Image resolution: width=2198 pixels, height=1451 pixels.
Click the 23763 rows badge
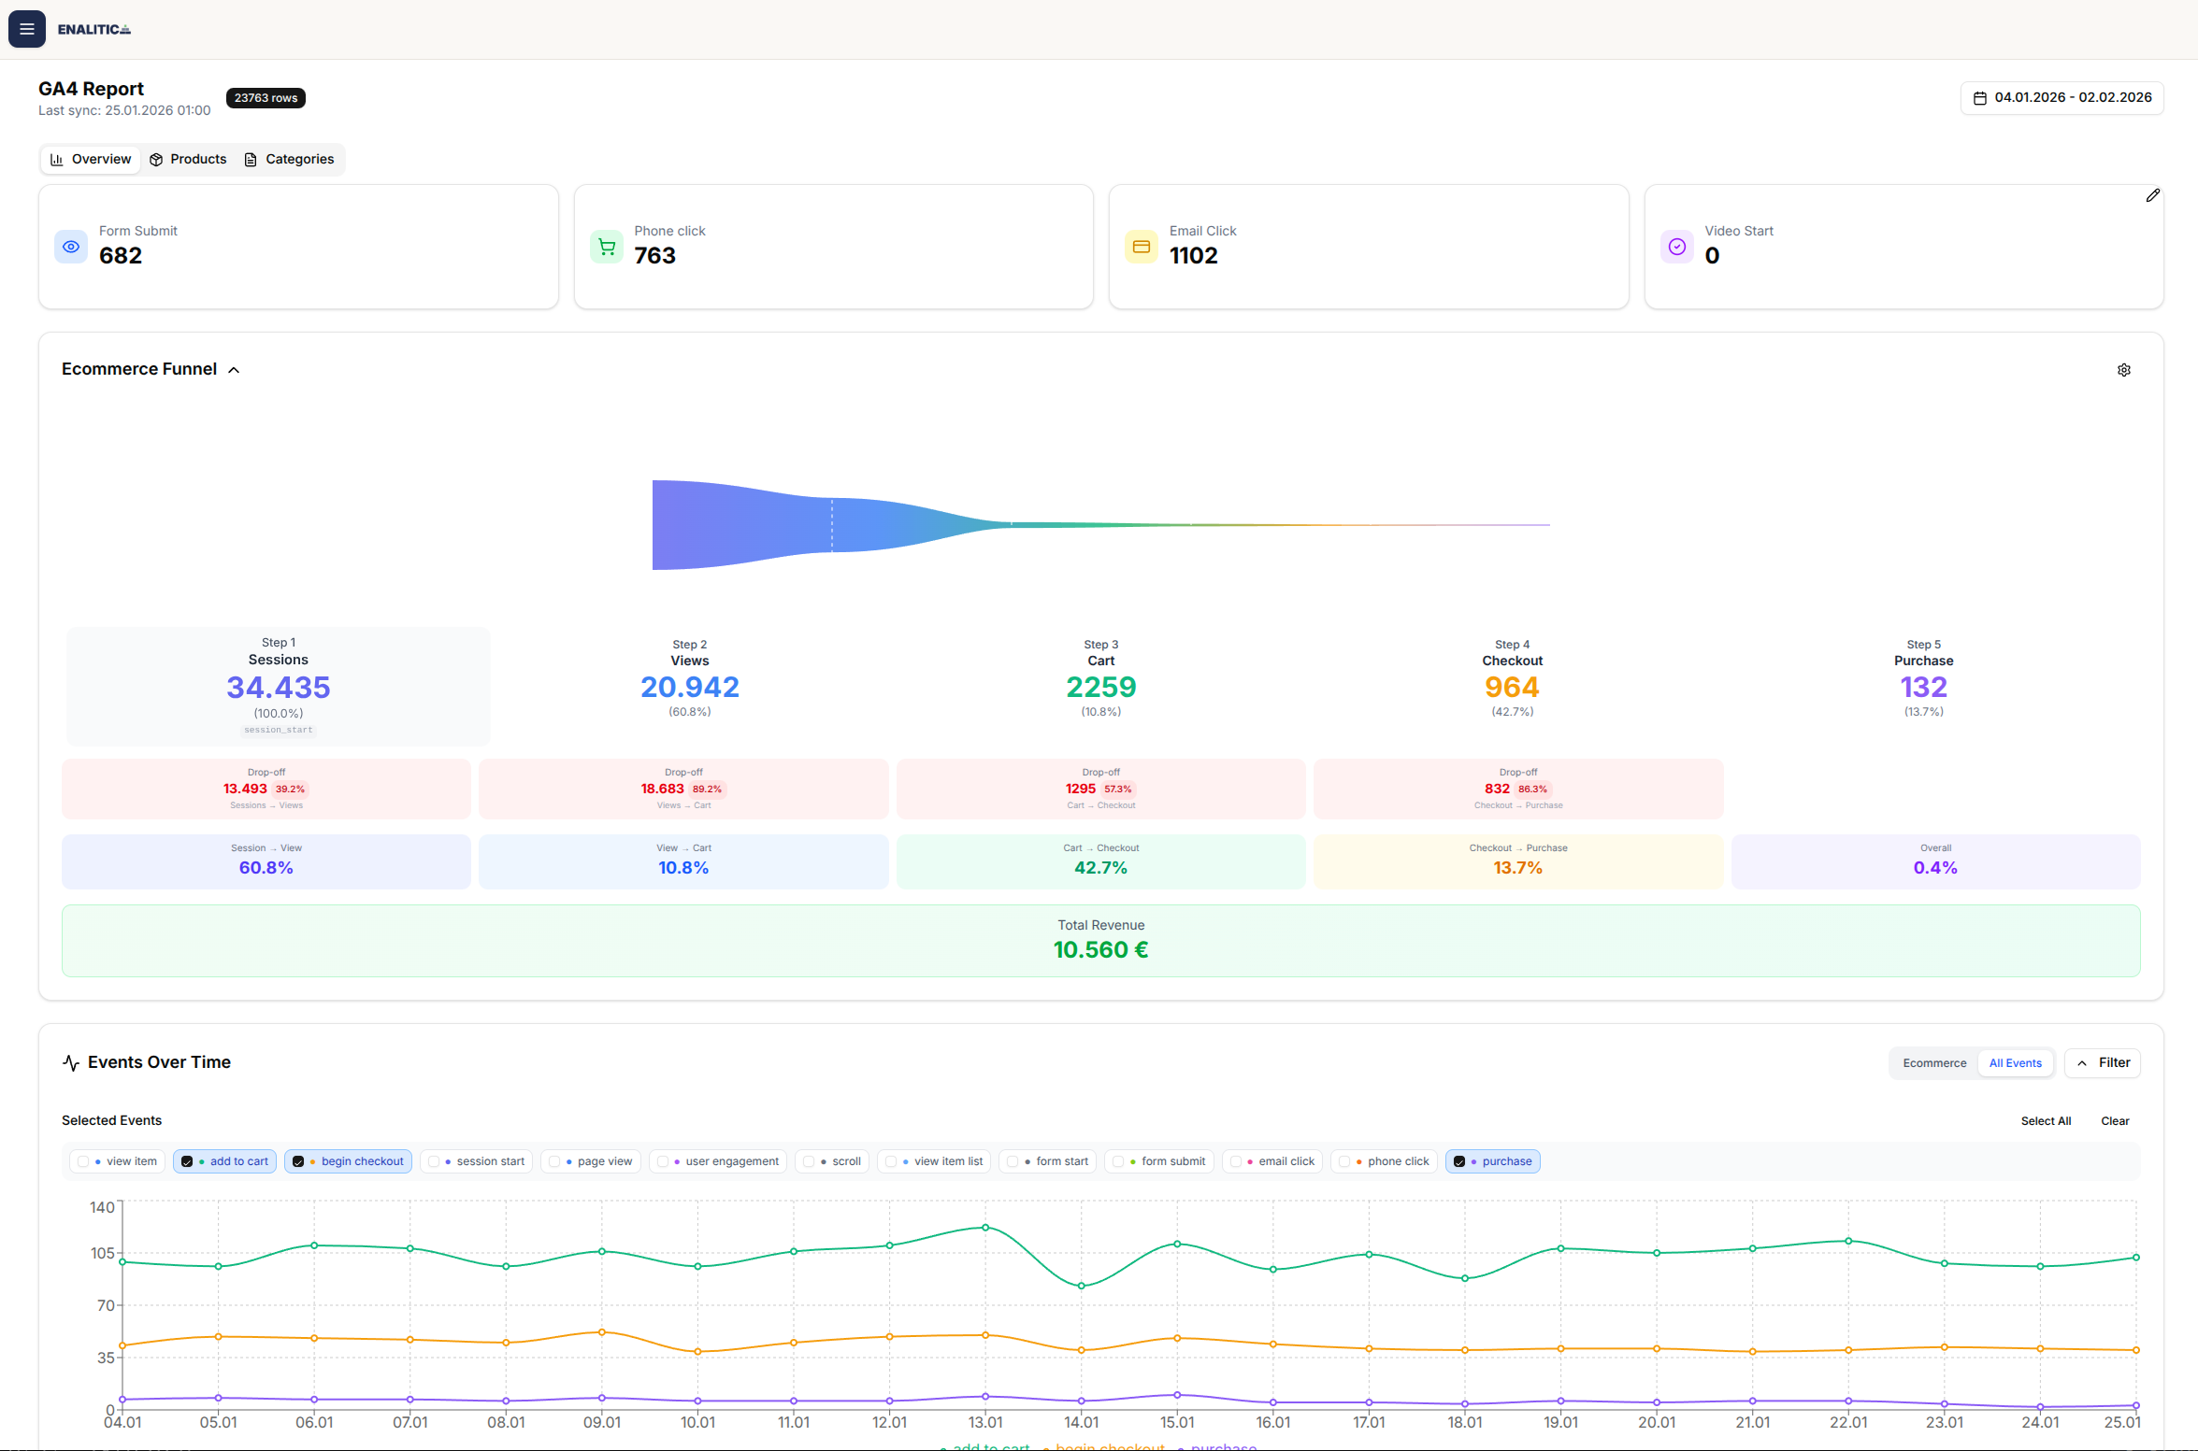coord(266,97)
